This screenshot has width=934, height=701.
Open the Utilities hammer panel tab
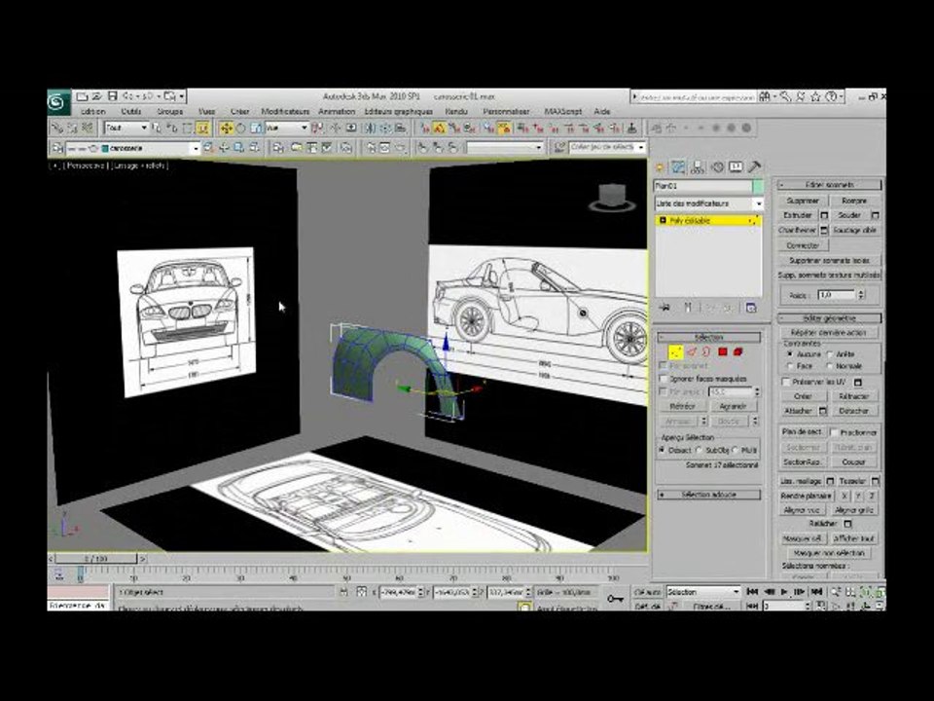pyautogui.click(x=755, y=167)
